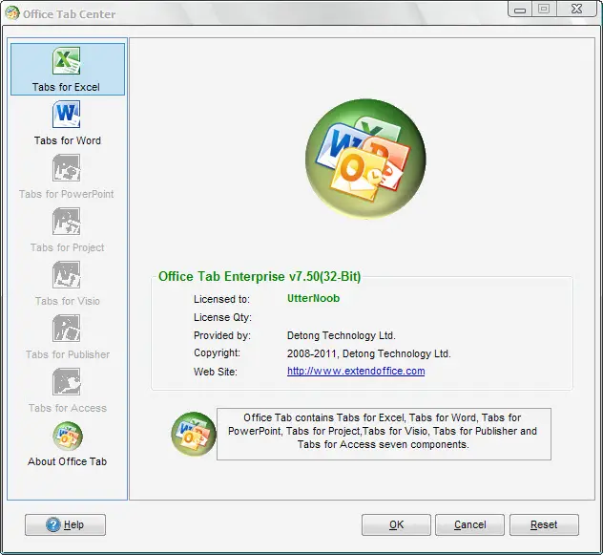The width and height of the screenshot is (603, 555).
Task: Click the Office Tab Center window title
Action: pyautogui.click(x=70, y=14)
